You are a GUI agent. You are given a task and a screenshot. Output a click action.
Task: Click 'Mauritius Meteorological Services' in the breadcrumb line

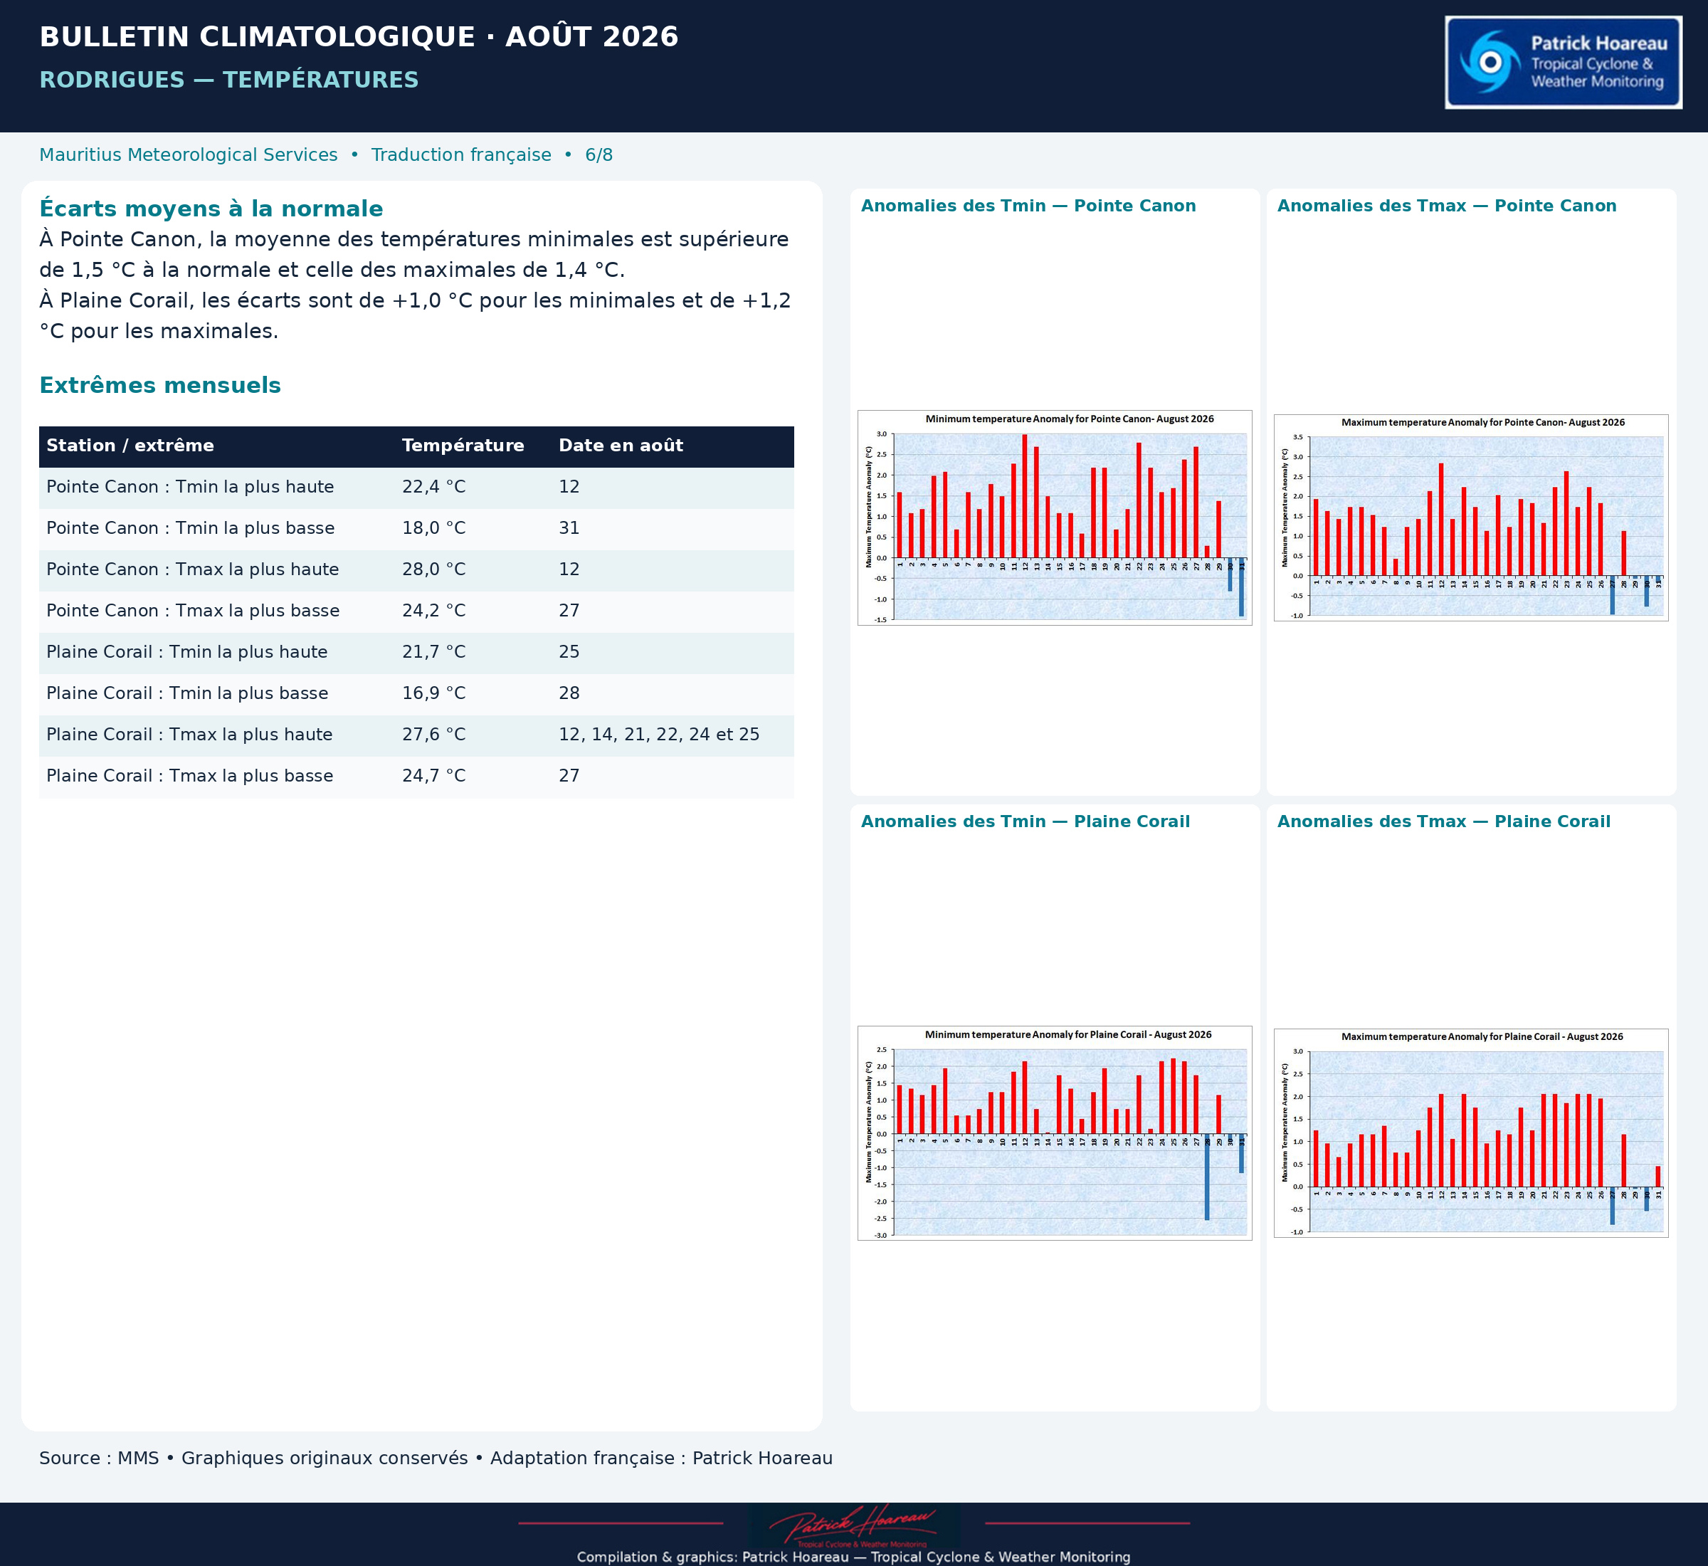[x=188, y=154]
